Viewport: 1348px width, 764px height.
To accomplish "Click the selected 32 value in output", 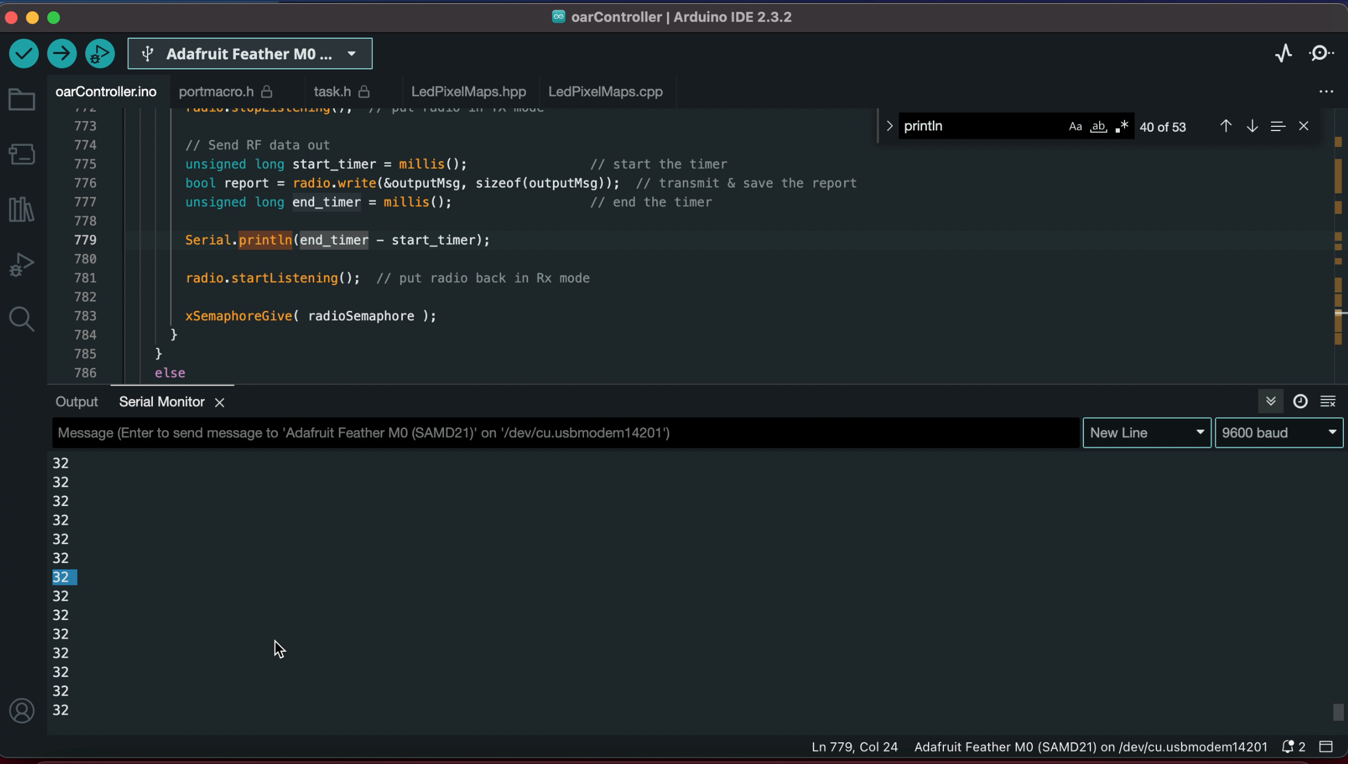I will tap(61, 577).
